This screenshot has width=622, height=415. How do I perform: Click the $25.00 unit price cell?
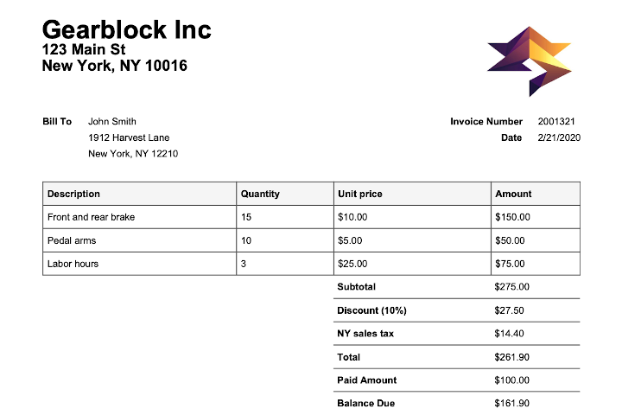[x=412, y=264]
